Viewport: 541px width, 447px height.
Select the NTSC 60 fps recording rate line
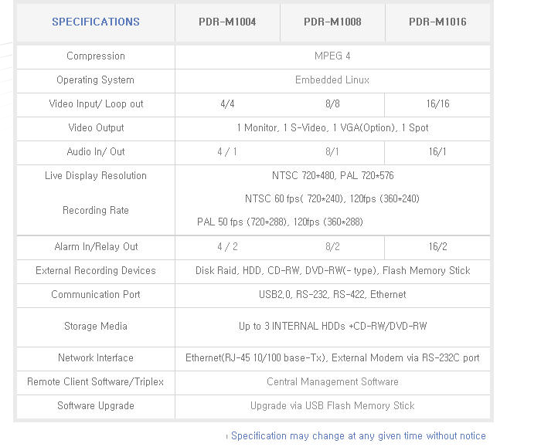point(332,199)
